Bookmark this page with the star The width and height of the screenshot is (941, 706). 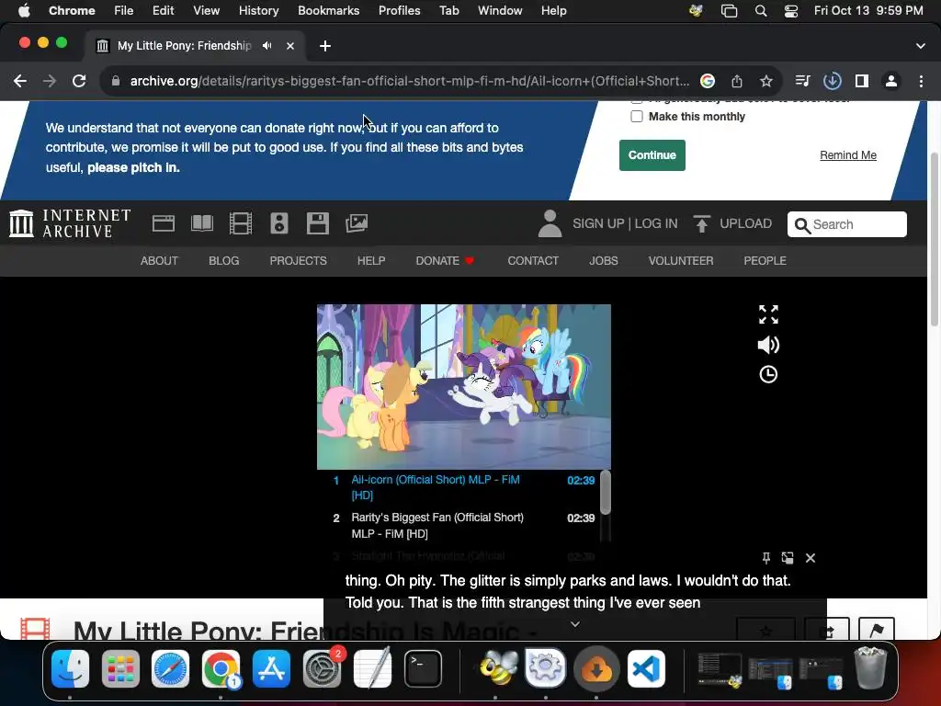pos(765,81)
